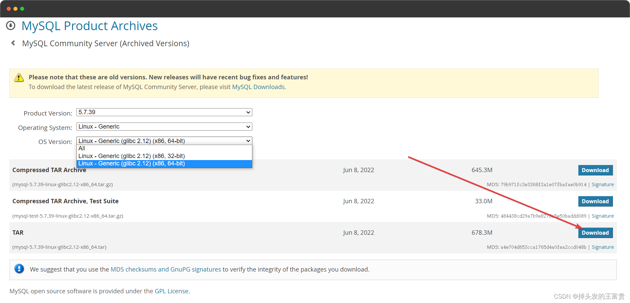Click Jun 8, 2022 date in TAR row
This screenshot has height=303, width=630.
(359, 233)
